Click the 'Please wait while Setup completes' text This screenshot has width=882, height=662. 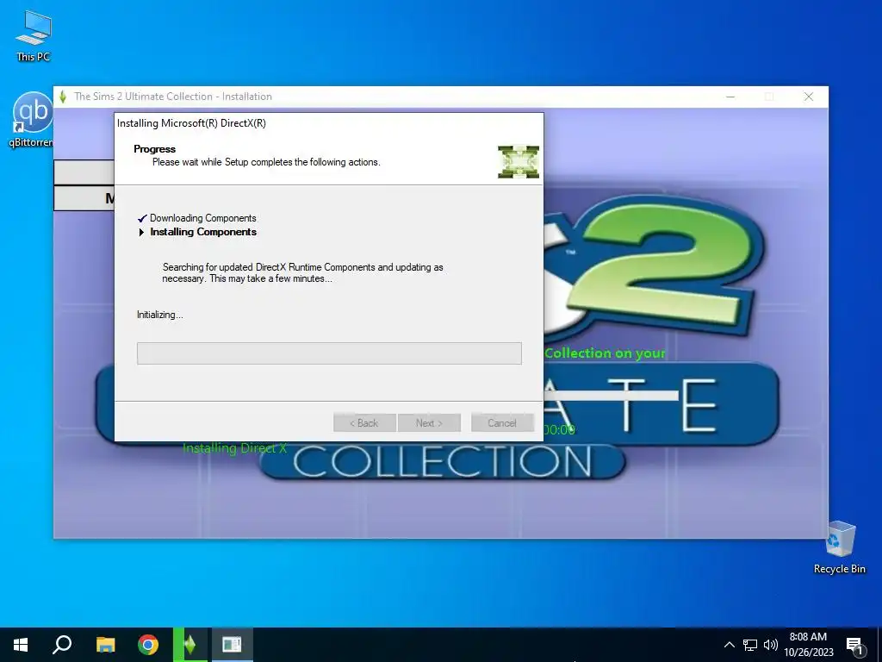point(266,162)
